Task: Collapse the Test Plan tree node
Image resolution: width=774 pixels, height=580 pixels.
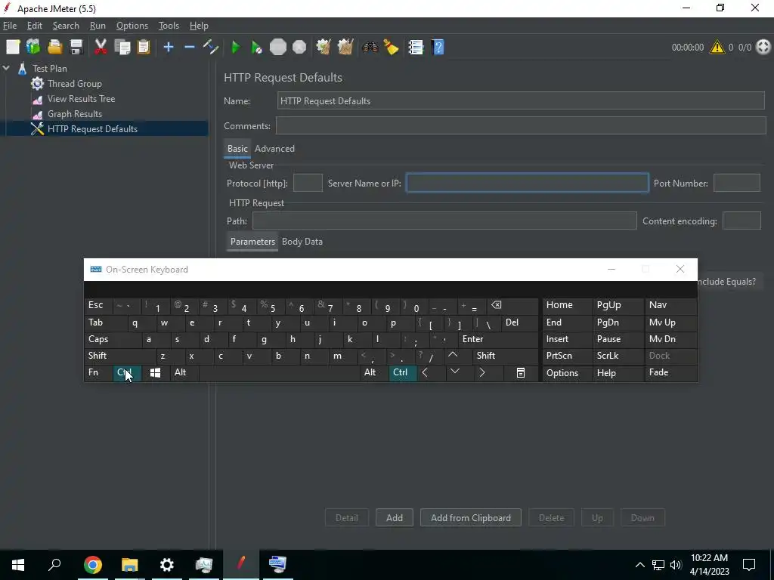Action: click(x=6, y=69)
